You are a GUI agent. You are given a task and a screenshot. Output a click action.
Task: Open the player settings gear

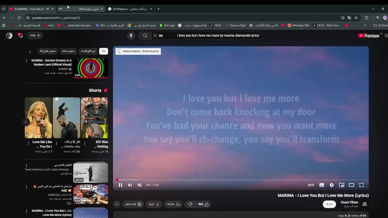click(x=332, y=185)
